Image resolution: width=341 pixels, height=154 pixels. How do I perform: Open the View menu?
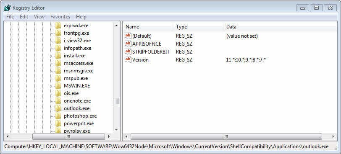(39, 17)
